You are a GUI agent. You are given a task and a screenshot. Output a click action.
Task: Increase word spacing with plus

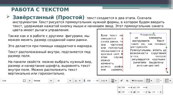(146, 88)
